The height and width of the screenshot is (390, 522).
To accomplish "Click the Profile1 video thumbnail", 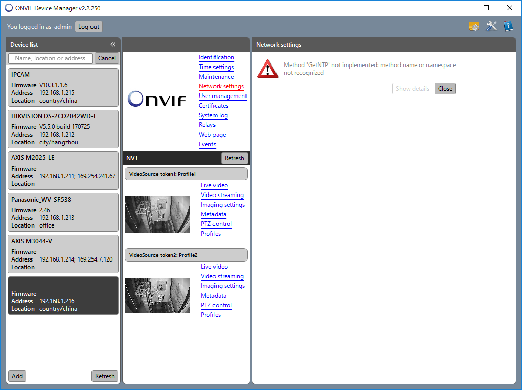I will [x=157, y=214].
